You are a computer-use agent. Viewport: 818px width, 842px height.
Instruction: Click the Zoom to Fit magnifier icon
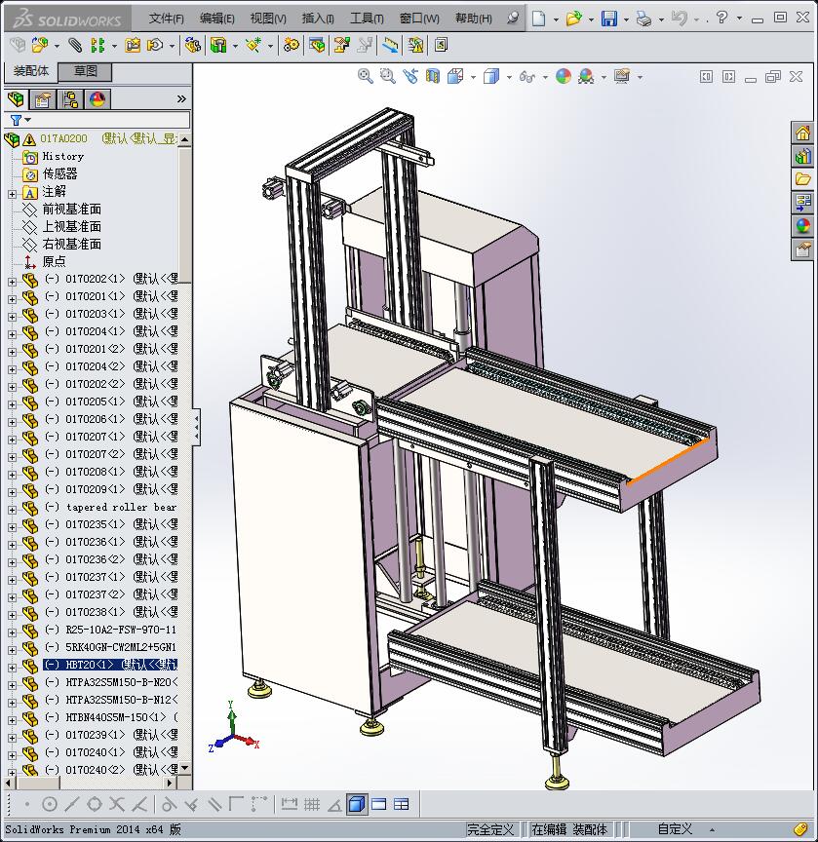tap(366, 76)
